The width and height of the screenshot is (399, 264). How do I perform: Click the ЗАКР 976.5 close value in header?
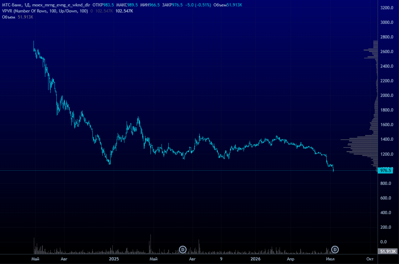coord(172,5)
